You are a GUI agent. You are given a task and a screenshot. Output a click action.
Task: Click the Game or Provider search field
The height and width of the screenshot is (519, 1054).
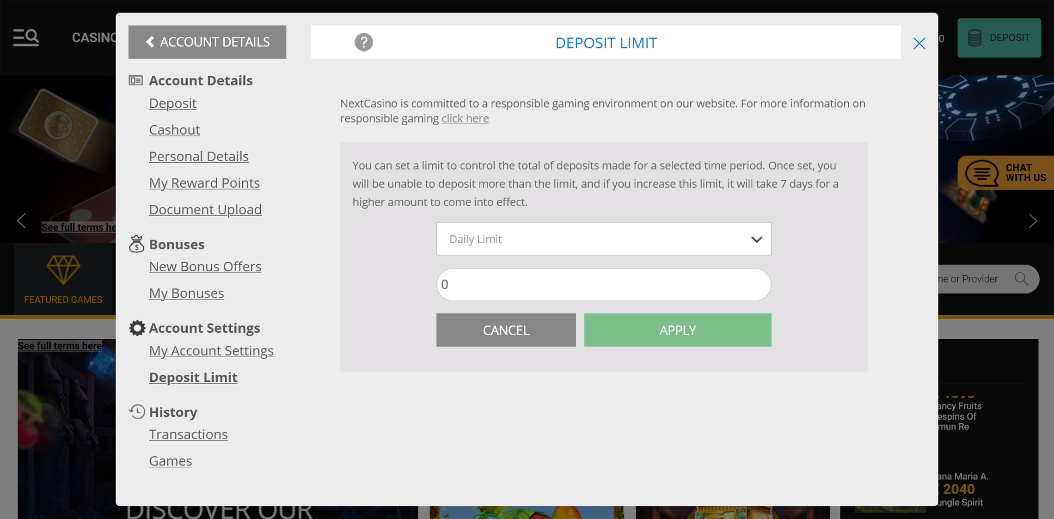(988, 279)
